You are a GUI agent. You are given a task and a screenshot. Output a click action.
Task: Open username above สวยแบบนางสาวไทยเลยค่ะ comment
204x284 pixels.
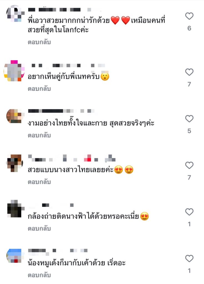(x=72, y=158)
